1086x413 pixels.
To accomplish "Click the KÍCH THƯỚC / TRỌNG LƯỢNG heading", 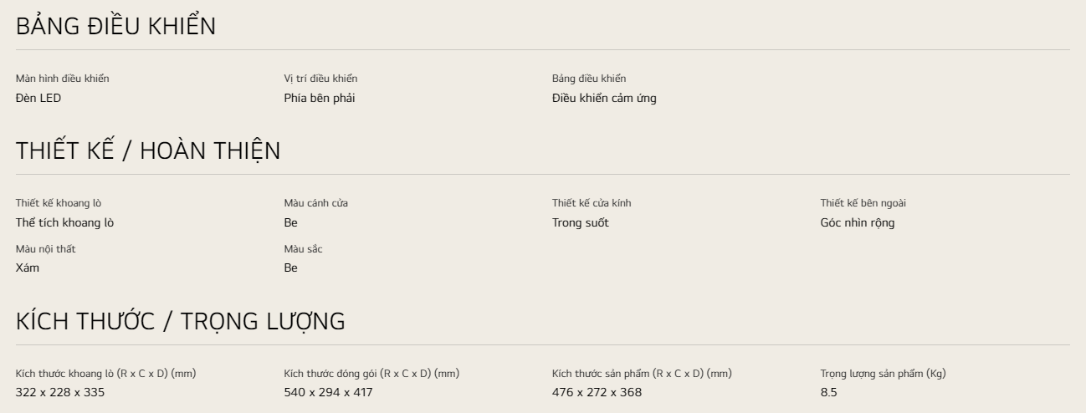I will click(x=181, y=321).
